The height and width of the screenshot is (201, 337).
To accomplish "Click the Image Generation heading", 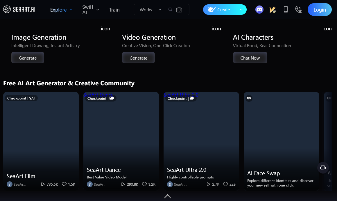I will click(39, 37).
